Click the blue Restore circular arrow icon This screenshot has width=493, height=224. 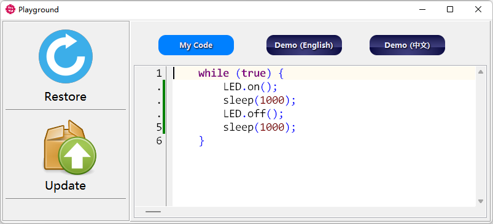tap(66, 56)
